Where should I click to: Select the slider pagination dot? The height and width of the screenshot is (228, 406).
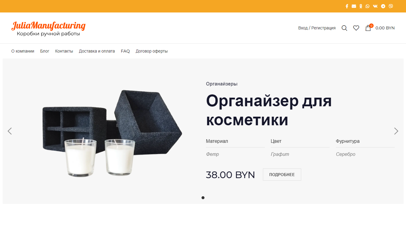(203, 198)
